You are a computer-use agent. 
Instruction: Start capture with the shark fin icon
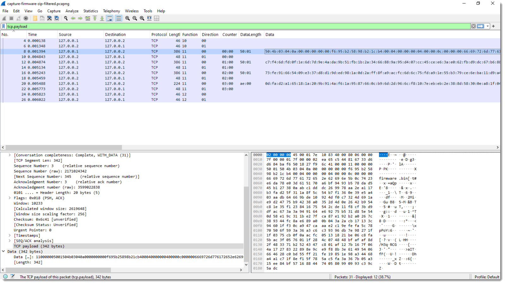pyautogui.click(x=4, y=18)
